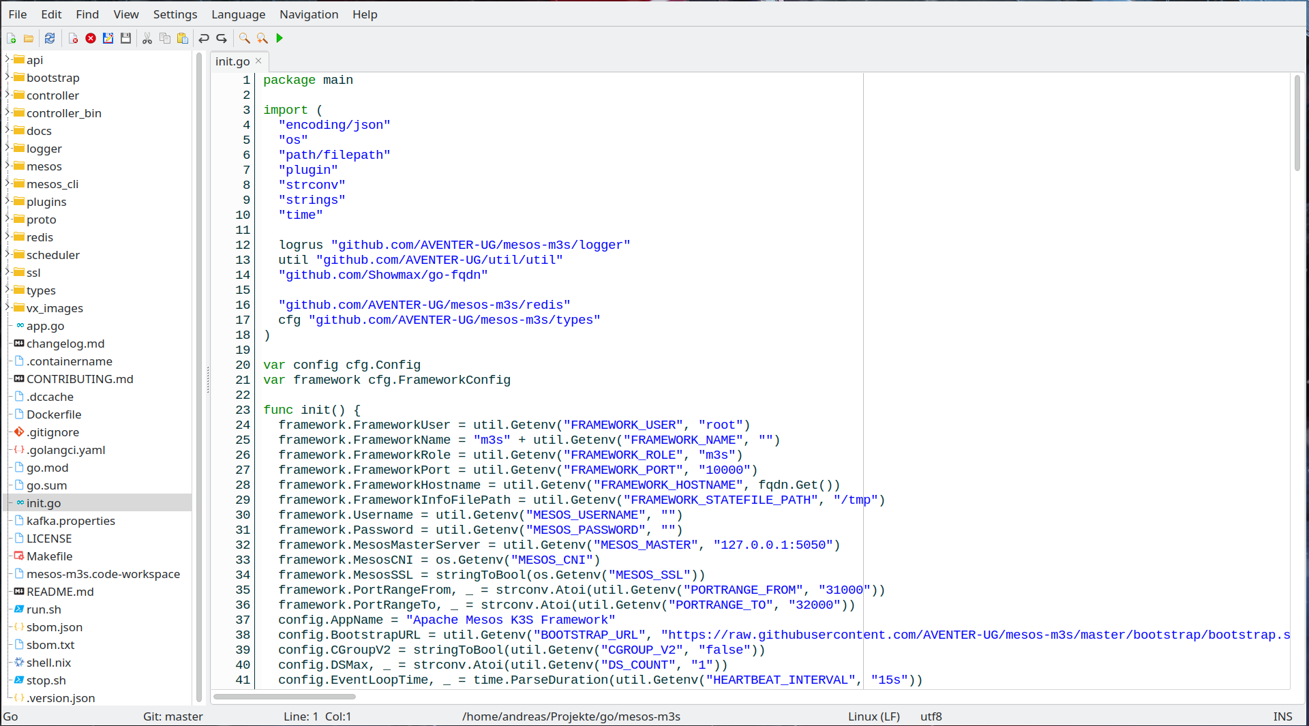This screenshot has width=1309, height=726.
Task: Open the Edit menu
Action: click(x=51, y=14)
